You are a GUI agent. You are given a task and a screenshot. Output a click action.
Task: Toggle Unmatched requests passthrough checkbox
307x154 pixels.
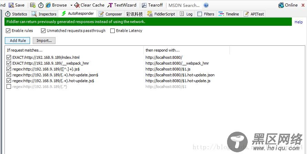click(x=43, y=31)
